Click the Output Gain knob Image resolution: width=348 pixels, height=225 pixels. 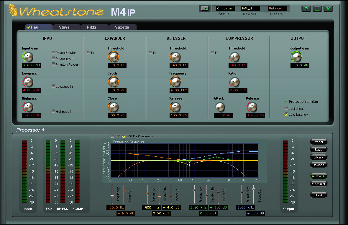pos(296,57)
